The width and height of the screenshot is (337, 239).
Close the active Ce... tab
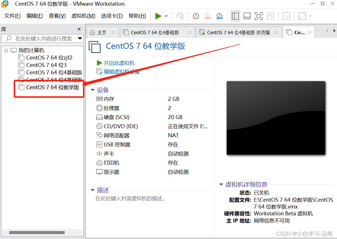(x=310, y=32)
